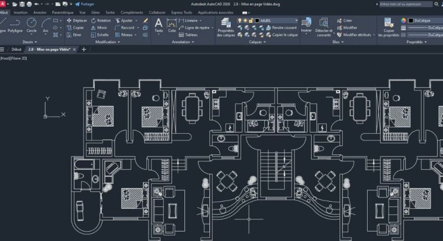This screenshot has height=241, width=443.
Task: Select the Polyligne drawing tool
Action: (15, 26)
